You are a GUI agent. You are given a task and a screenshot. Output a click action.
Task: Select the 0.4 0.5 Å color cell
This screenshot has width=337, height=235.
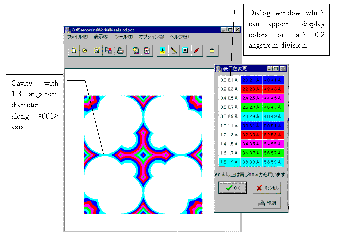point(230,98)
